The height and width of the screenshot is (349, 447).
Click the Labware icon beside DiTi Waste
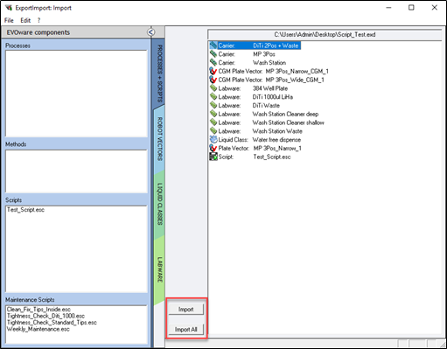pos(213,105)
